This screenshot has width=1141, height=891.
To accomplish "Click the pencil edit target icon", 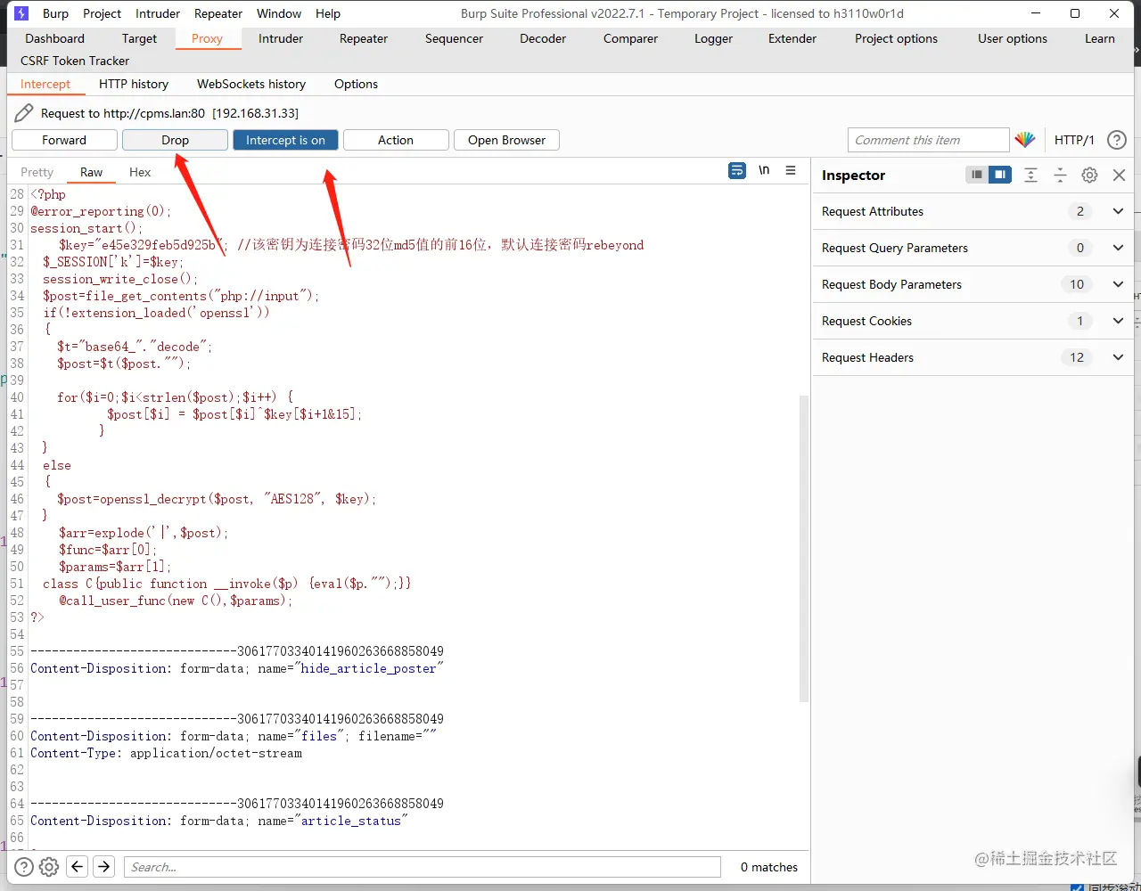I will point(24,113).
